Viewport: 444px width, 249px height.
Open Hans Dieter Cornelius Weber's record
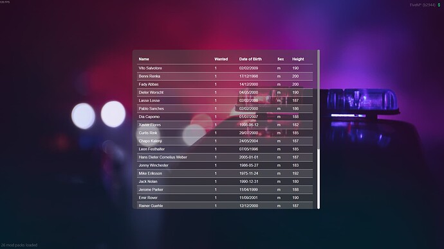[225, 157]
